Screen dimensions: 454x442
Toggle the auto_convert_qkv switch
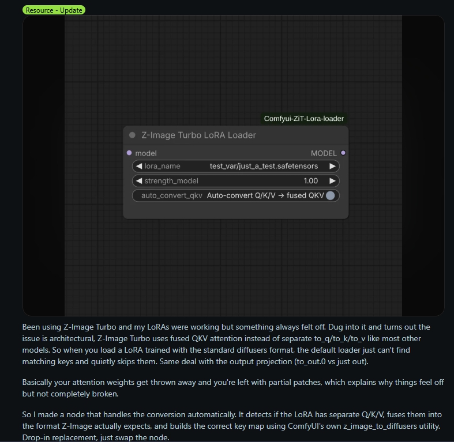coord(330,195)
